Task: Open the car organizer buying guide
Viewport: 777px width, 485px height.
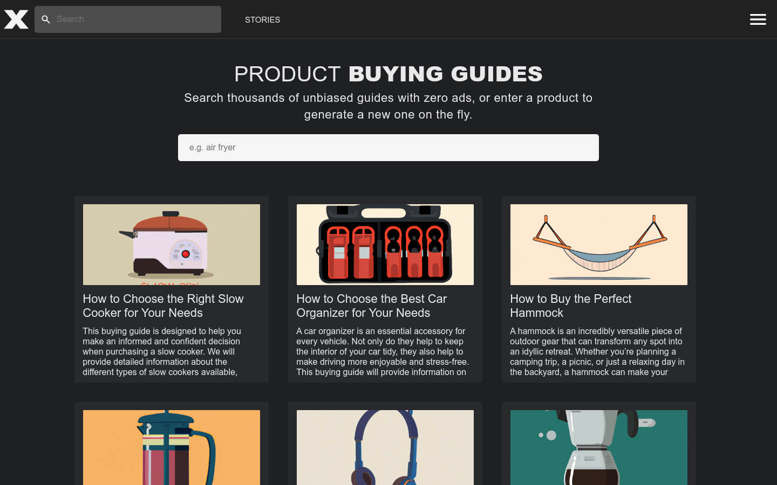Action: pyautogui.click(x=371, y=306)
